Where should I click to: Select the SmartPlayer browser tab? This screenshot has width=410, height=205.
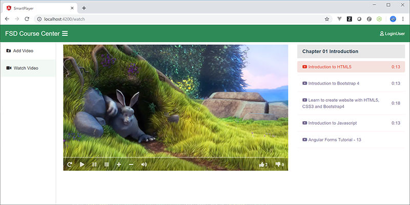tap(40, 8)
